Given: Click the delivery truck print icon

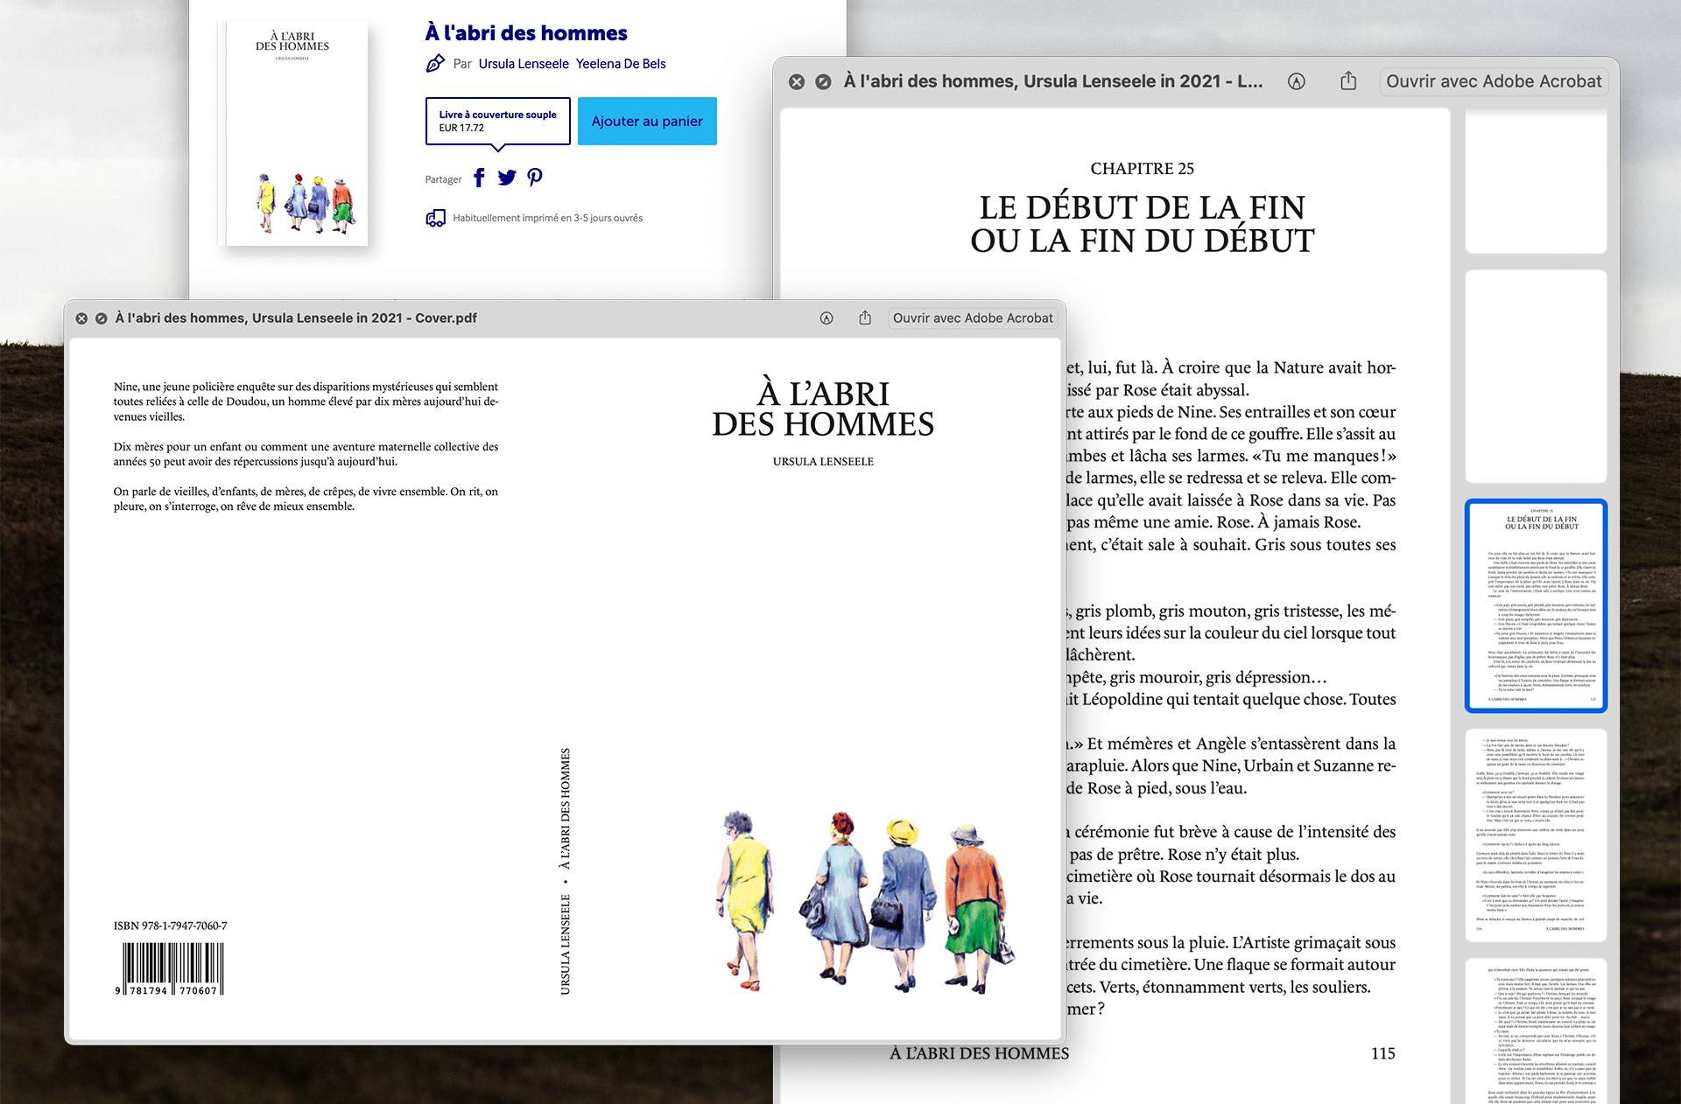Looking at the screenshot, I should pos(435,218).
